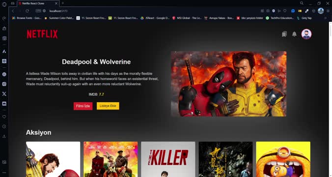The image size is (332, 177).
Task: Open a new tab with plus button
Action: pyautogui.click(x=63, y=3)
